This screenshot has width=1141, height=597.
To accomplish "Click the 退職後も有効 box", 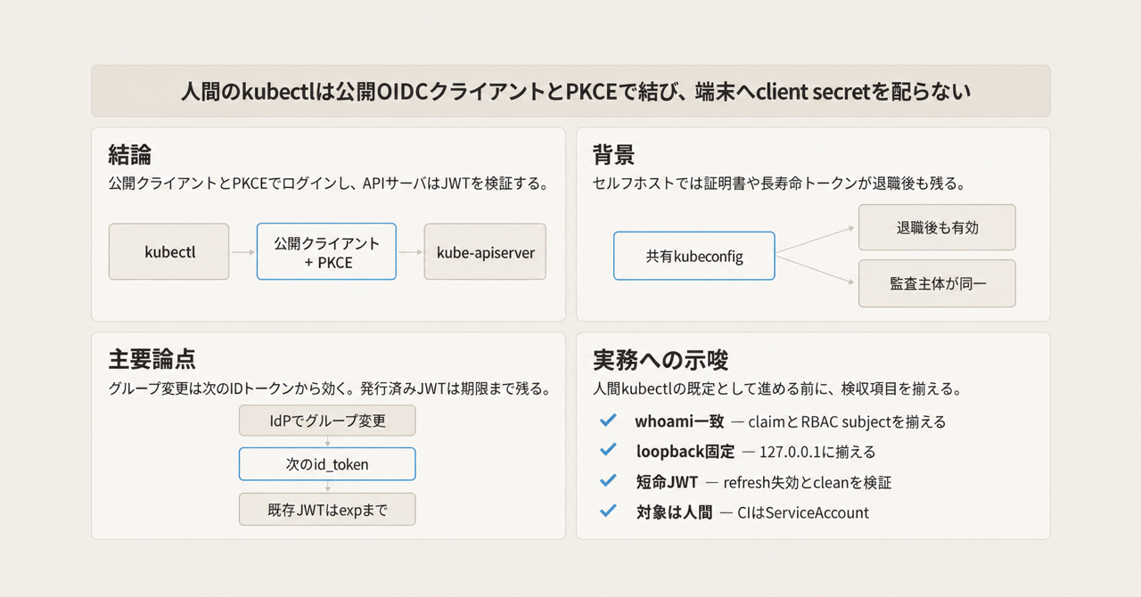I will coord(937,227).
